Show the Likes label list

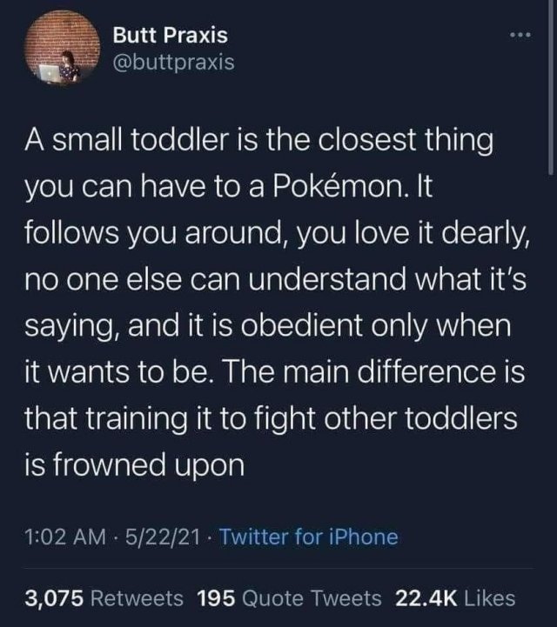coord(490,597)
